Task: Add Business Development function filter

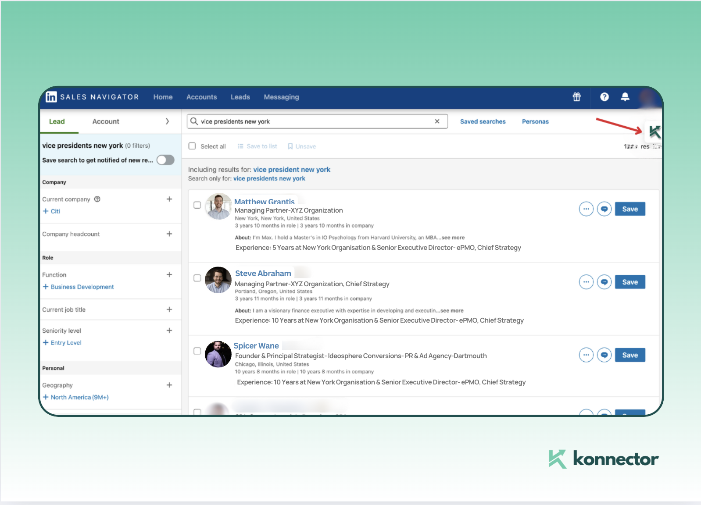Action: pos(78,287)
